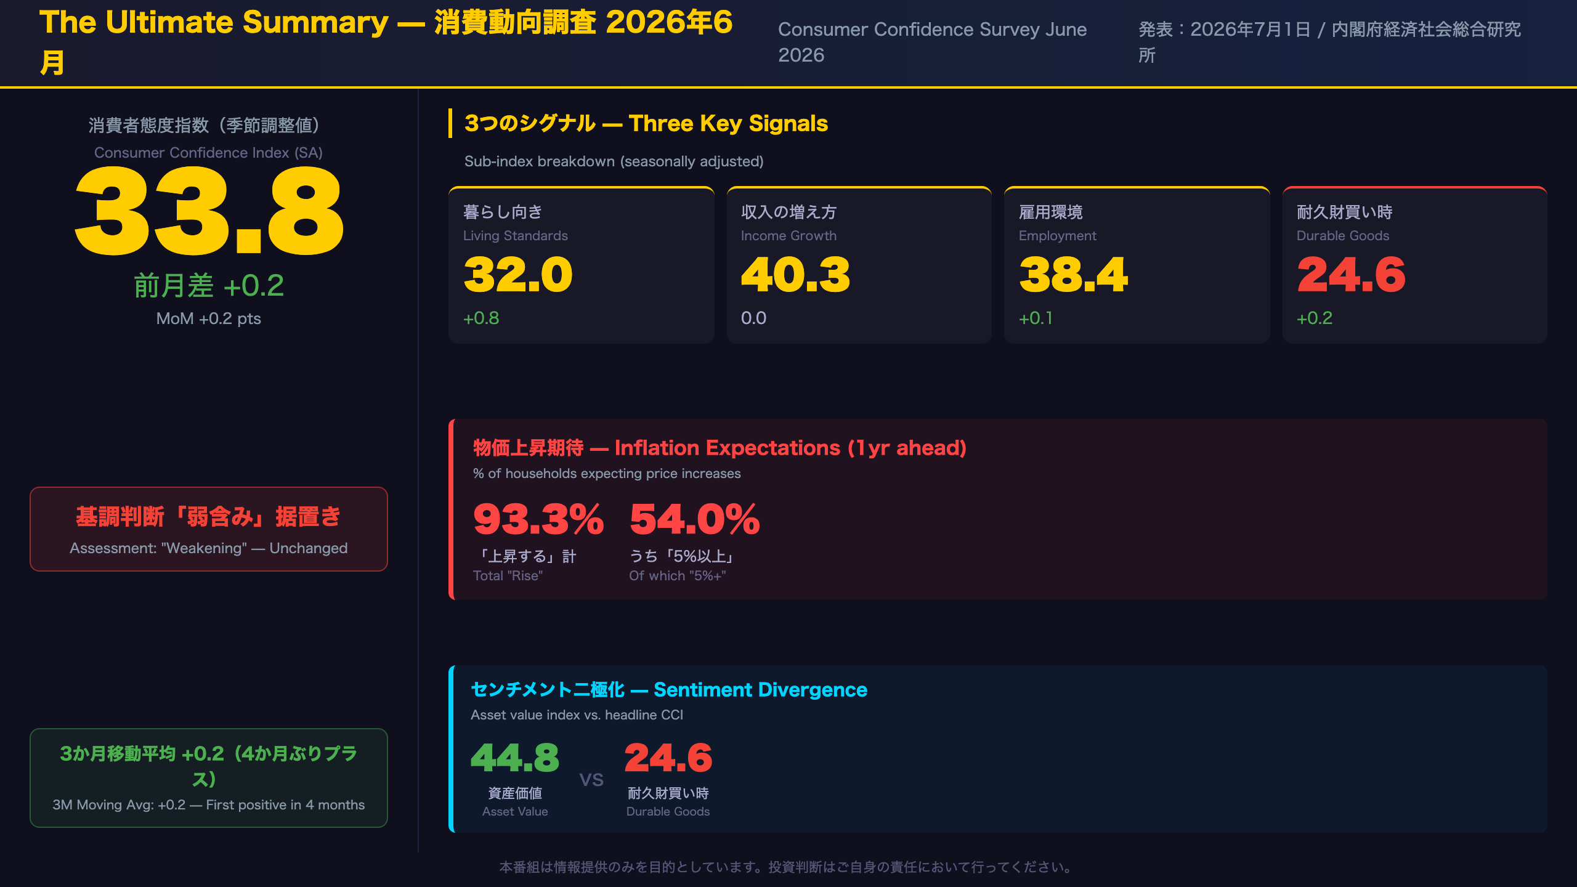Click the green text '3か月移動平均 +0.2（4か月ぶりプラス）'
The image size is (1577, 887).
pyautogui.click(x=208, y=766)
